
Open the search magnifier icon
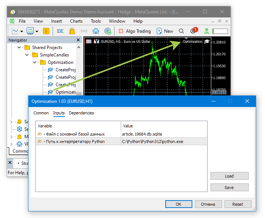tap(181, 31)
